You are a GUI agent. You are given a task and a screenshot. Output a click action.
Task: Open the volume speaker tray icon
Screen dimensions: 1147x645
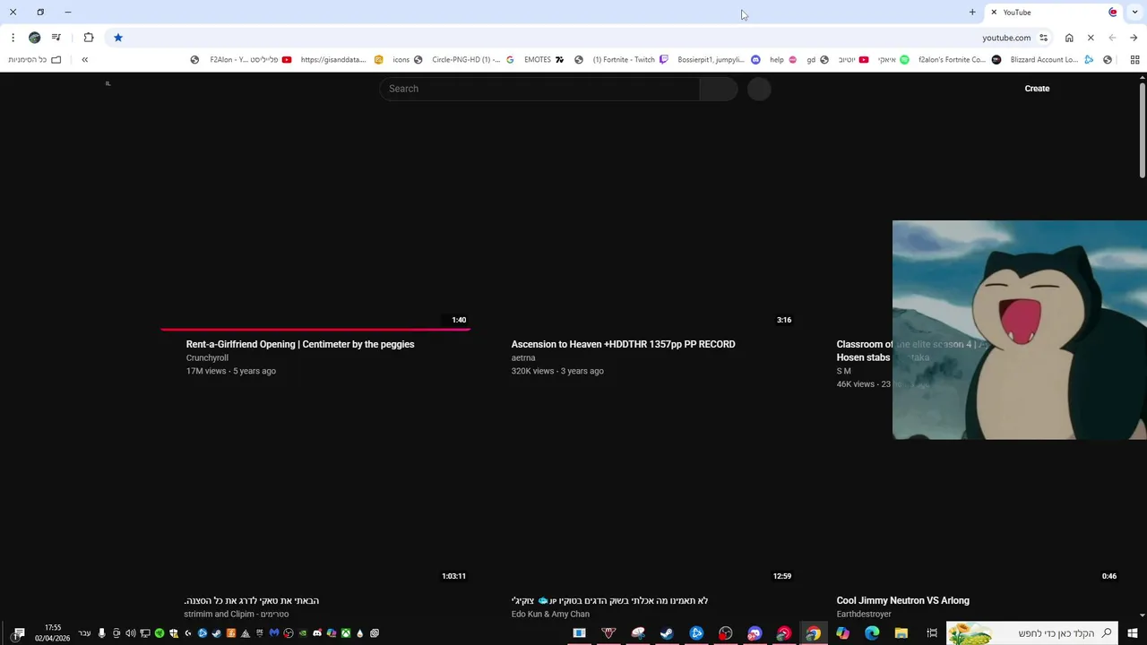(x=131, y=633)
